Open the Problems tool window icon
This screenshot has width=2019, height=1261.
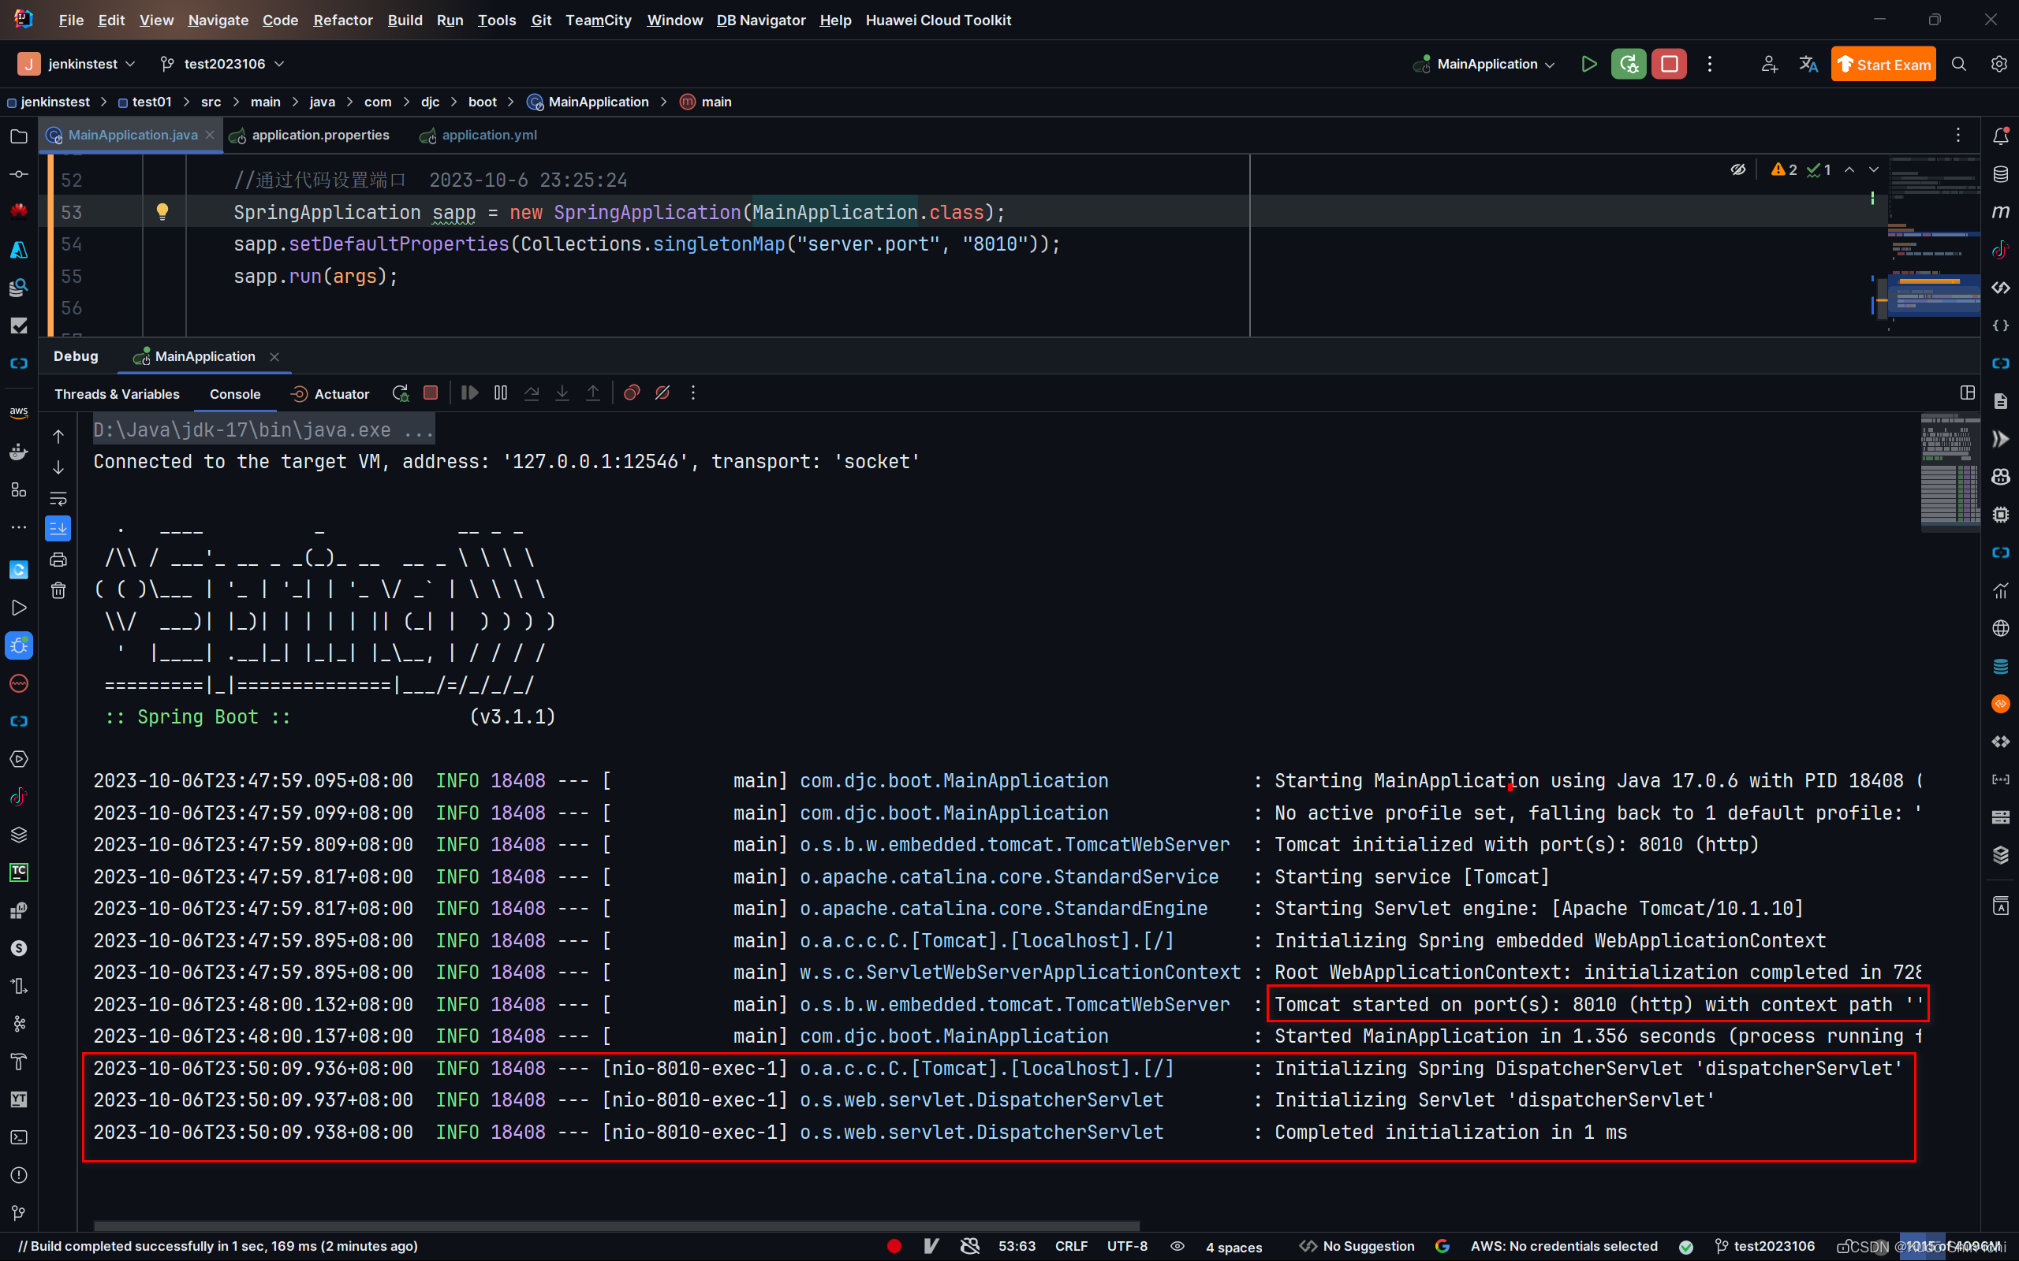[18, 1175]
